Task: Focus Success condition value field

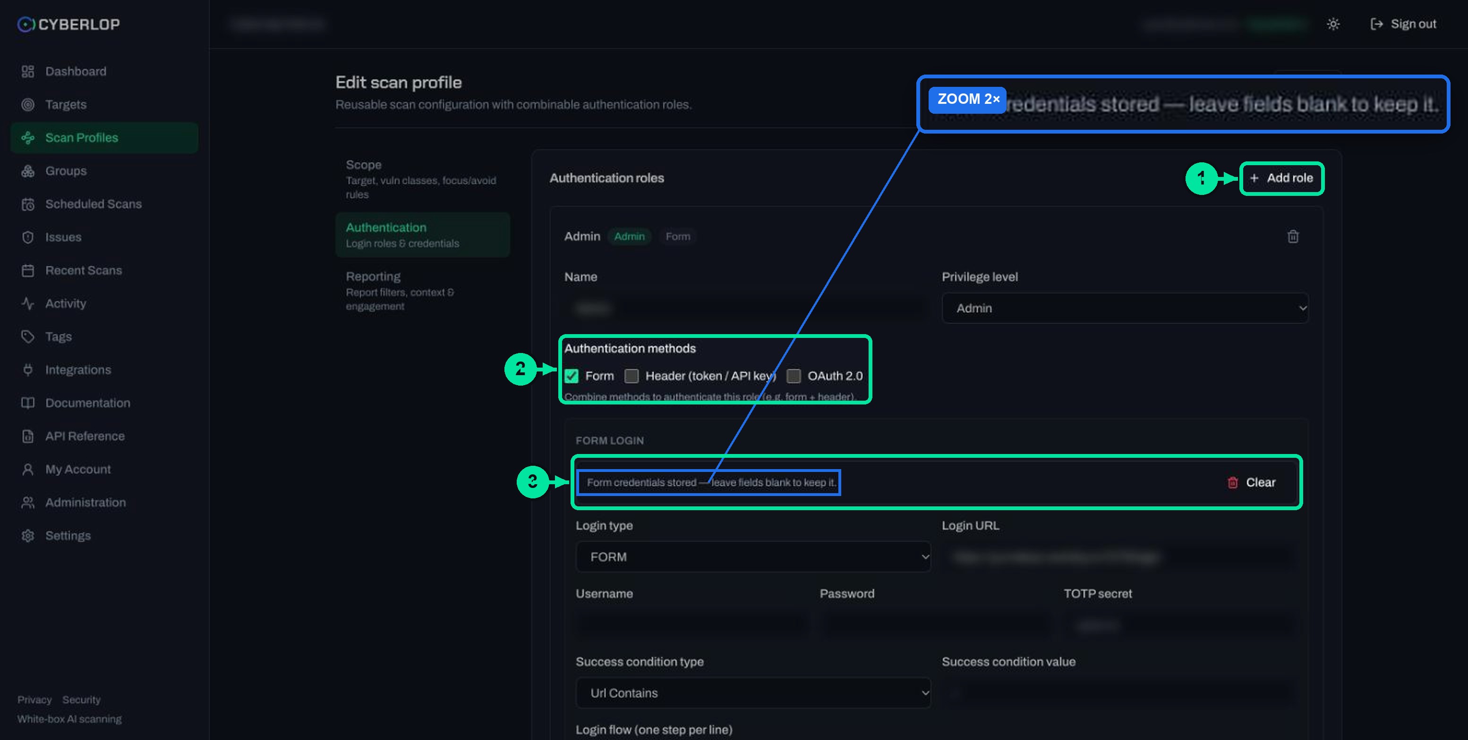Action: coord(1118,693)
